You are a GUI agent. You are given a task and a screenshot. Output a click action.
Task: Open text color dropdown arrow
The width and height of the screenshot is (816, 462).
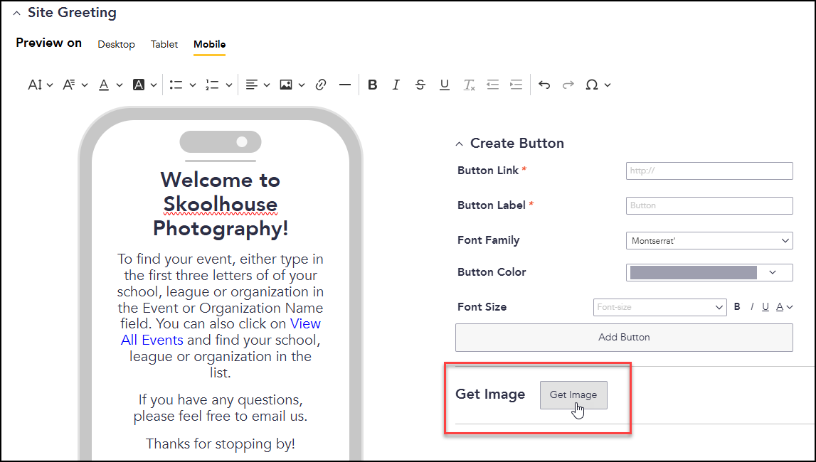[120, 85]
